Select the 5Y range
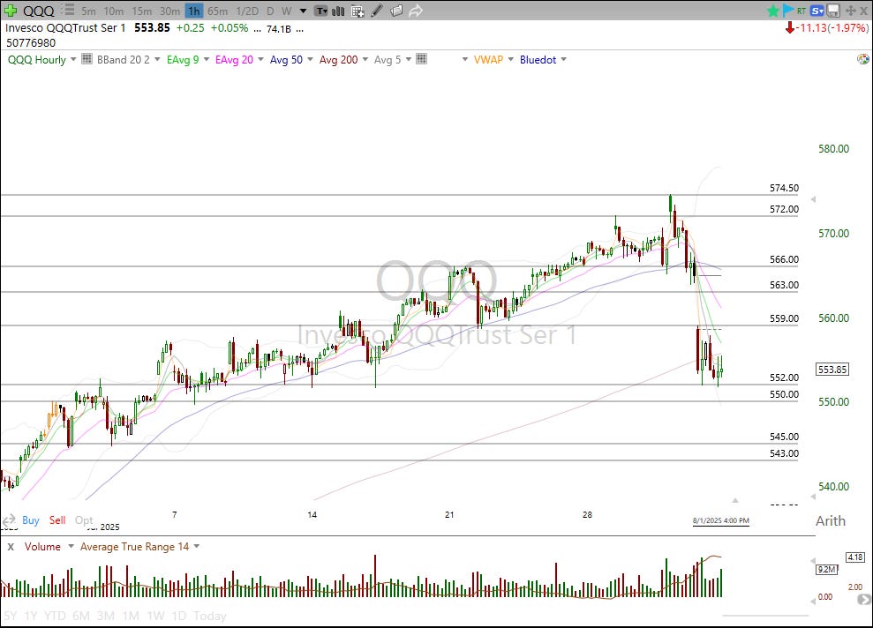Screen dimensions: 873x628 click(11, 616)
